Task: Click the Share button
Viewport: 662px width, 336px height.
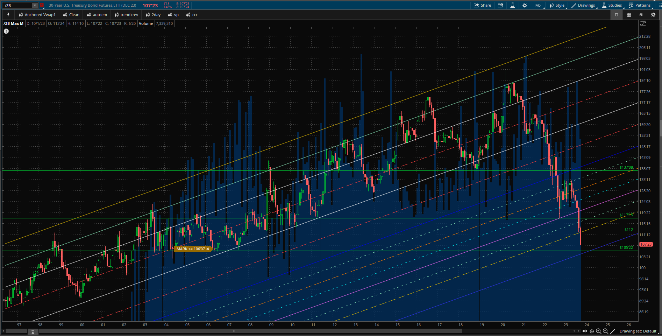Action: click(x=482, y=5)
